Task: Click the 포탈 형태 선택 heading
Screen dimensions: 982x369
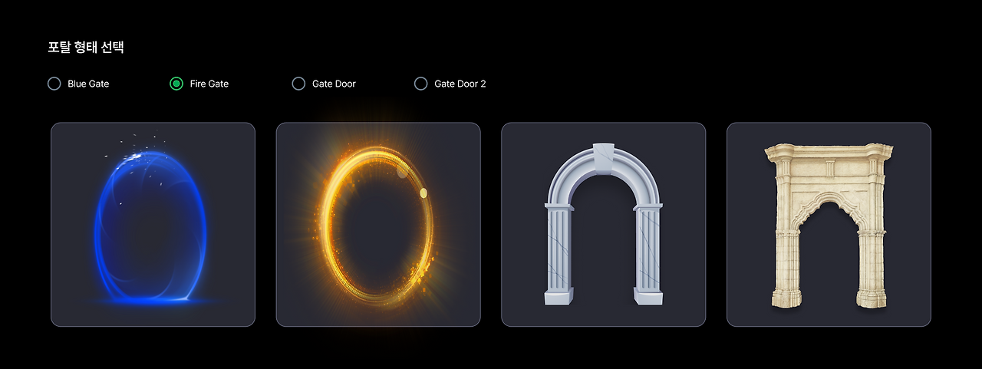Action: pos(86,47)
